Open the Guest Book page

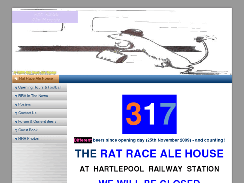(x=40, y=130)
